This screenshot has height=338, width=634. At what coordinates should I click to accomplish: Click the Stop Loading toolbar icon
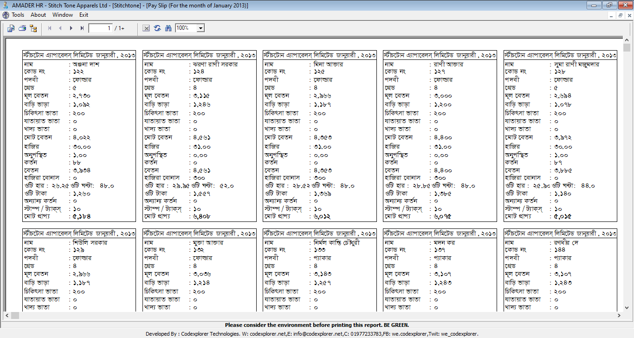click(146, 28)
